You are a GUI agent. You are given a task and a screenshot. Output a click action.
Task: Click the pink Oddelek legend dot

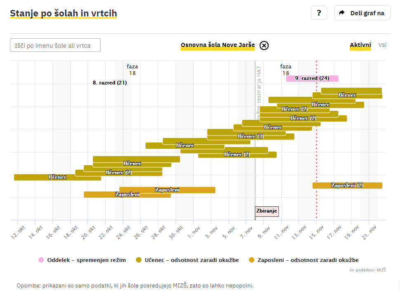(41, 260)
